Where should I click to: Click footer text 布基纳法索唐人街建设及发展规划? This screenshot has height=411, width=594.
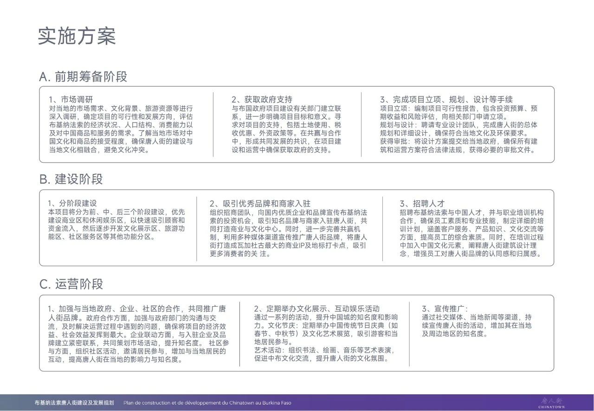coord(74,403)
